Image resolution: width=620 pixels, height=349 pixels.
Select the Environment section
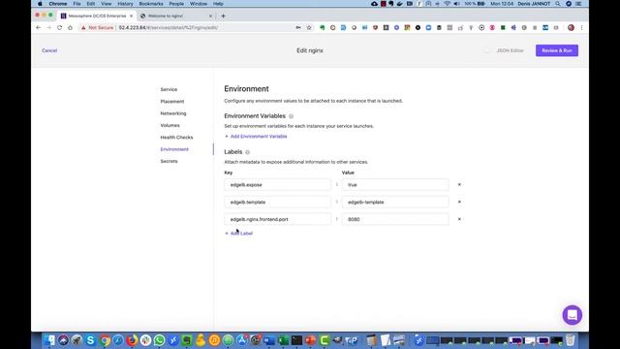pos(174,149)
